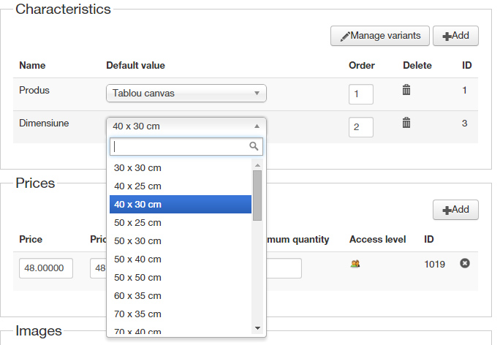The width and height of the screenshot is (500, 345).
Task: Select 50 x 25 cm from list
Action: 137,223
